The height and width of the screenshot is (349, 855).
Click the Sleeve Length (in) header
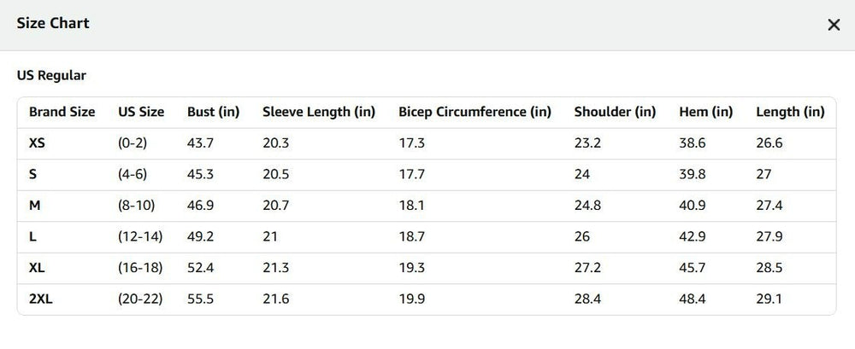click(x=319, y=112)
